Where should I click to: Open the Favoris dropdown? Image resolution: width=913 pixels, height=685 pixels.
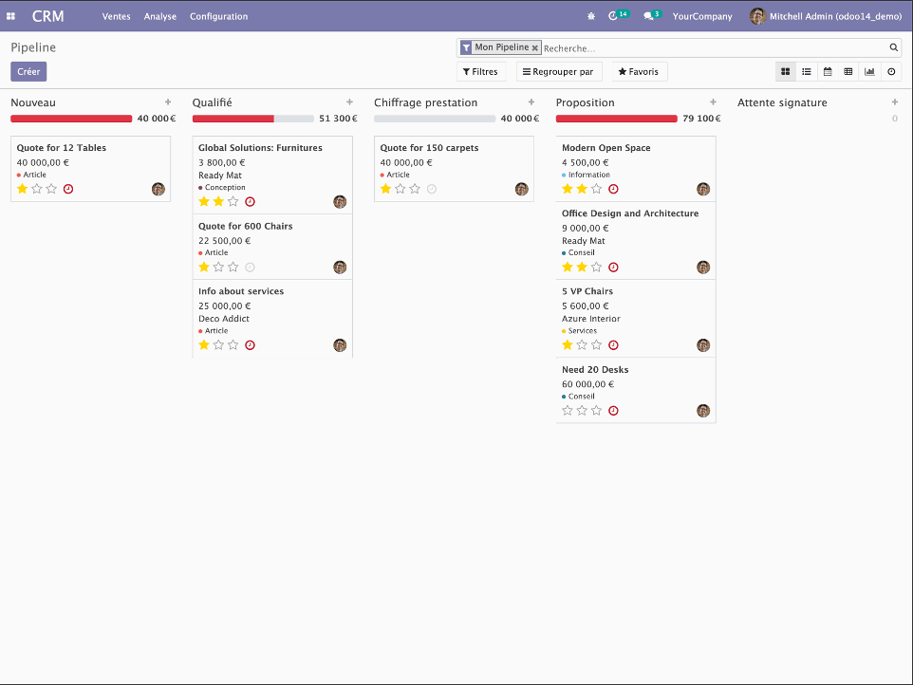(639, 72)
